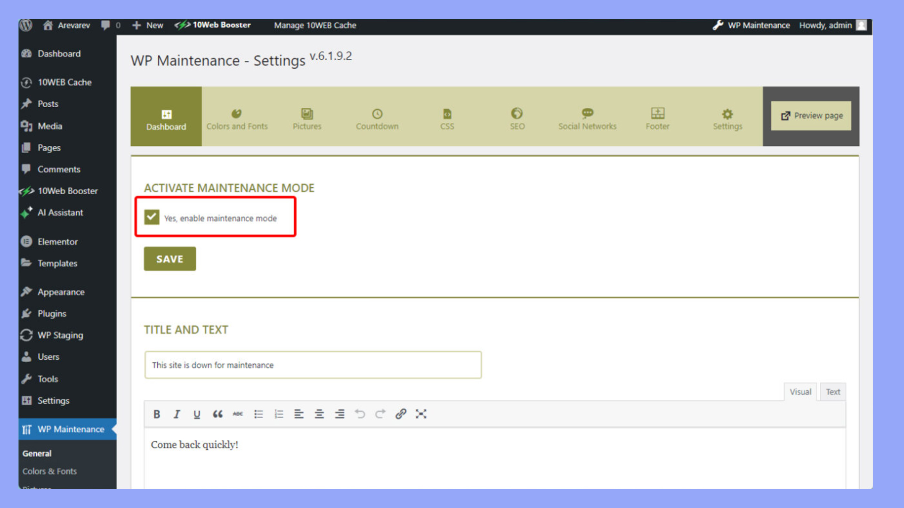Insert a hyperlink using the link icon
The height and width of the screenshot is (508, 904).
coord(400,414)
